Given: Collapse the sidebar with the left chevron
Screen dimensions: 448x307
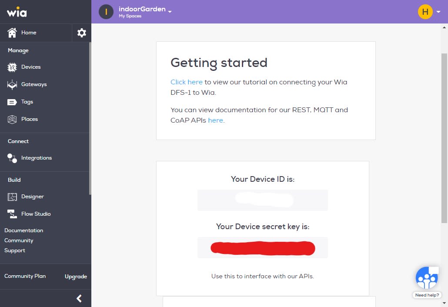Looking at the screenshot, I should (x=79, y=298).
